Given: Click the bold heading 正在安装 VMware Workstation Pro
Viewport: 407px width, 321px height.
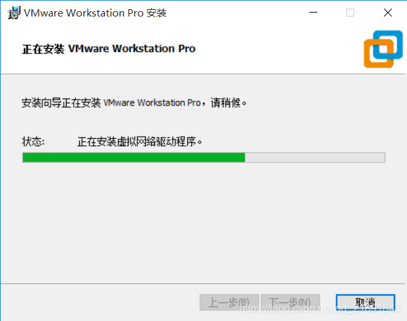Looking at the screenshot, I should coord(109,49).
